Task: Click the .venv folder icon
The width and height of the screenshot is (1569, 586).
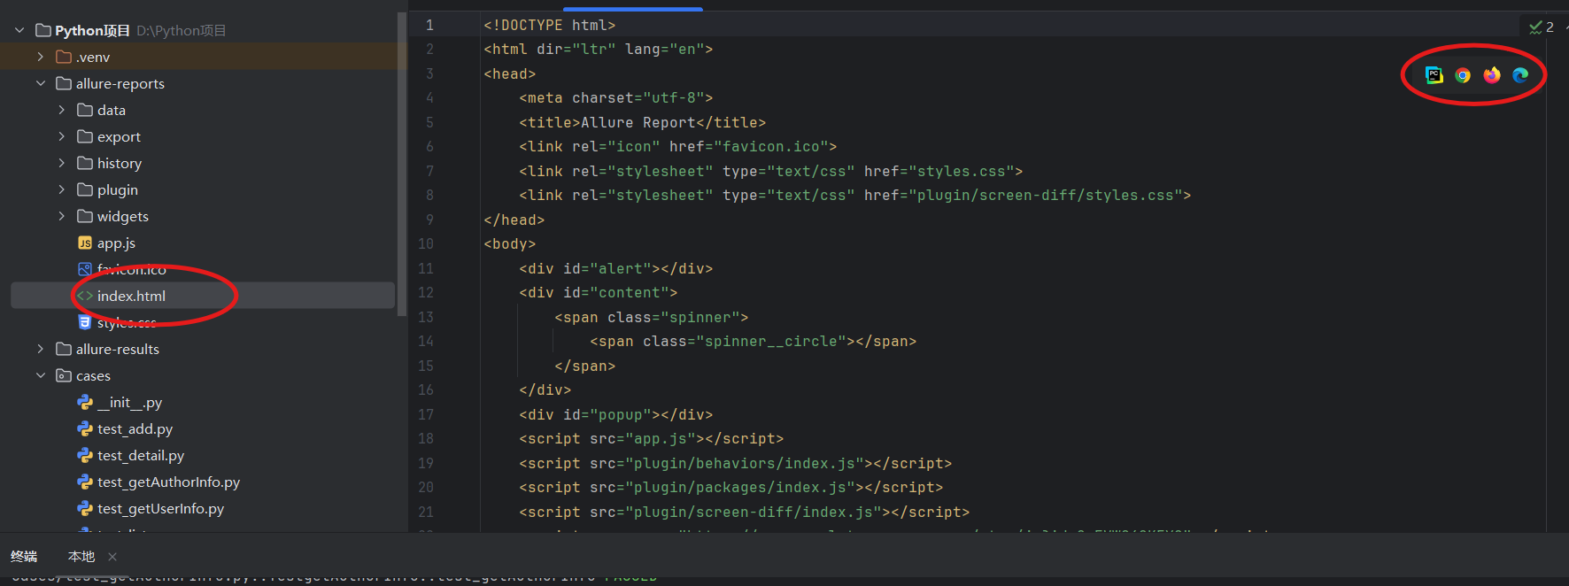Action: coord(64,57)
